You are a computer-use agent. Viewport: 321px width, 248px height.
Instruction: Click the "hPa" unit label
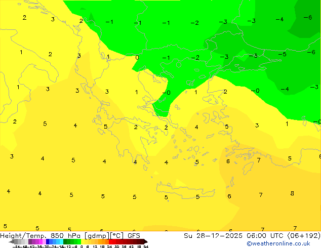point(74,236)
